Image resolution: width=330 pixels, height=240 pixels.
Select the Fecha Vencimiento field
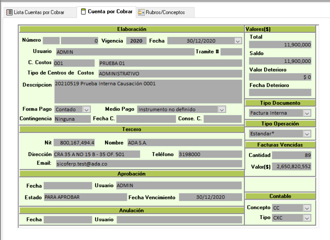point(210,197)
